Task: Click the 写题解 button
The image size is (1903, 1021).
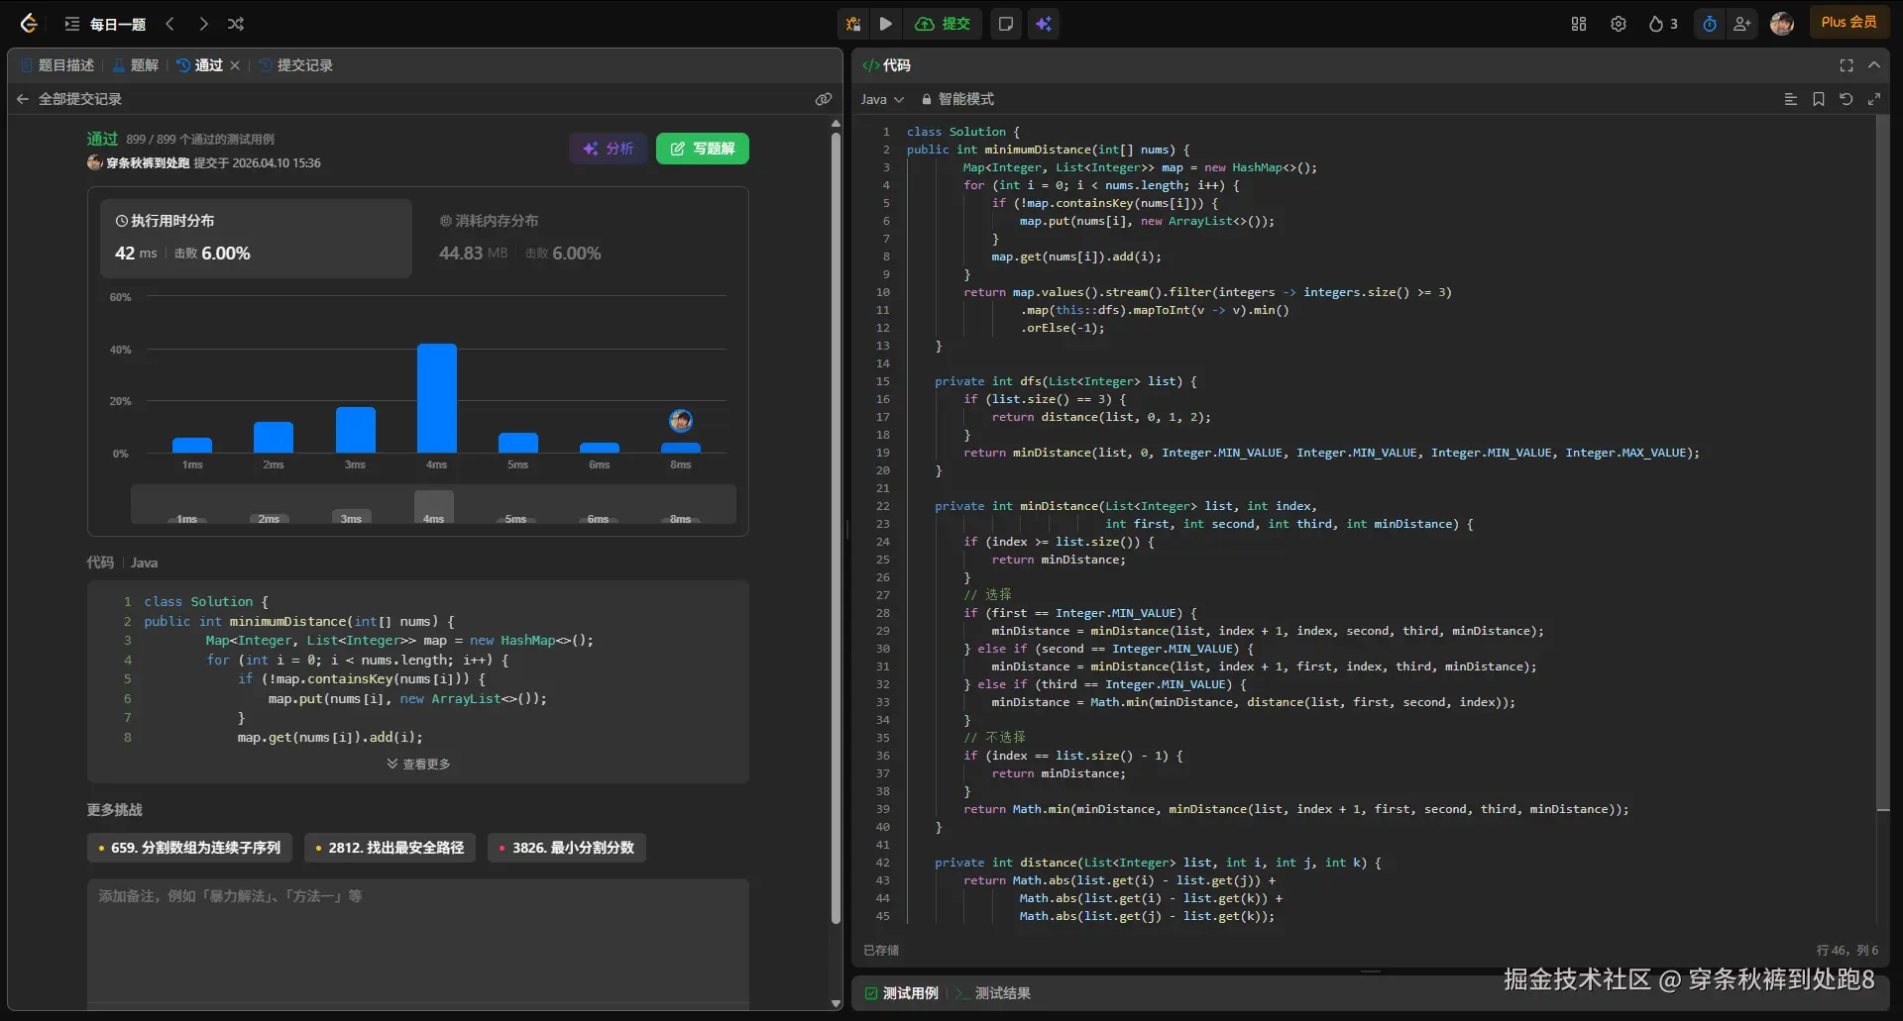Action: (703, 149)
